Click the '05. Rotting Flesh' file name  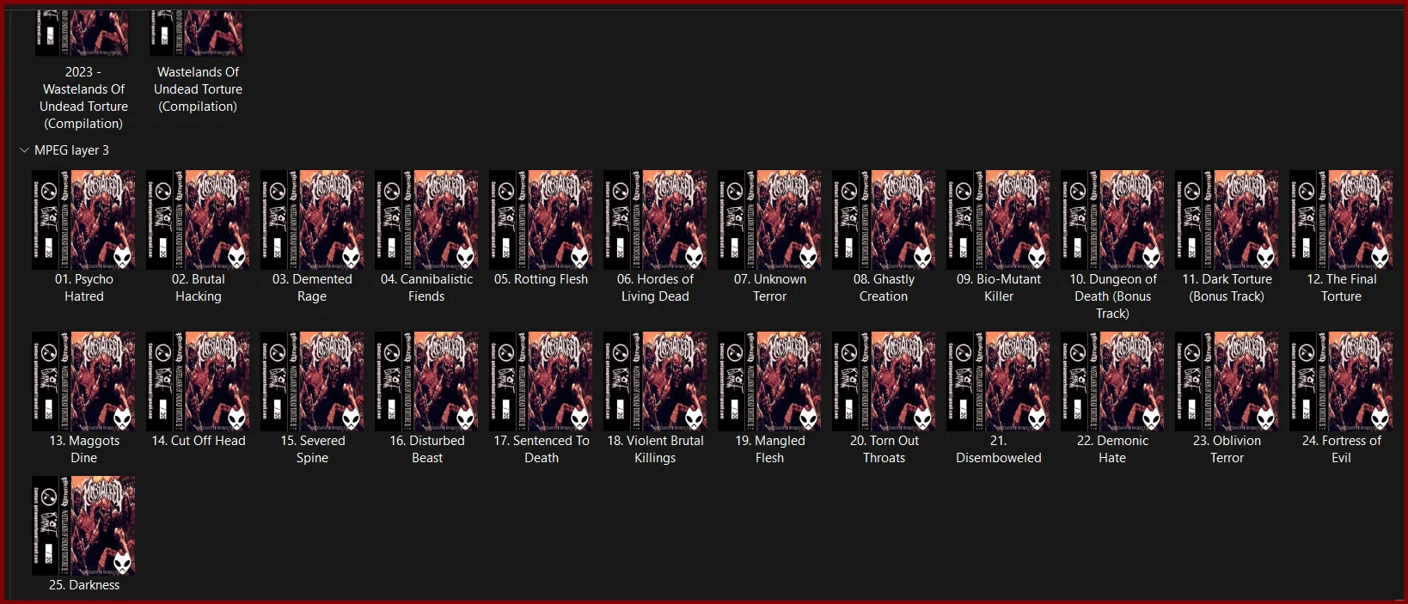pos(541,279)
